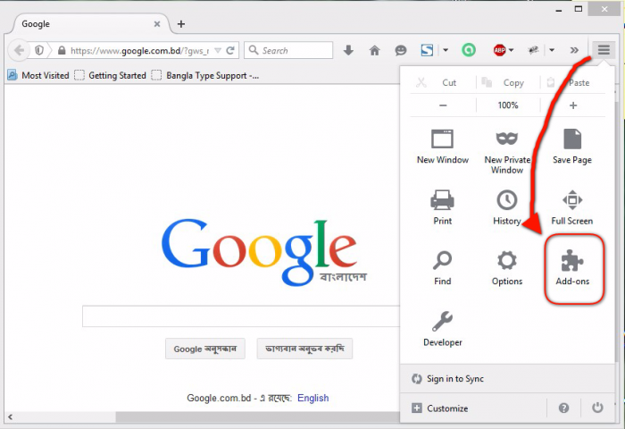This screenshot has width=625, height=429.
Task: Open Adblock Plus dropdown arrow
Action: [511, 50]
